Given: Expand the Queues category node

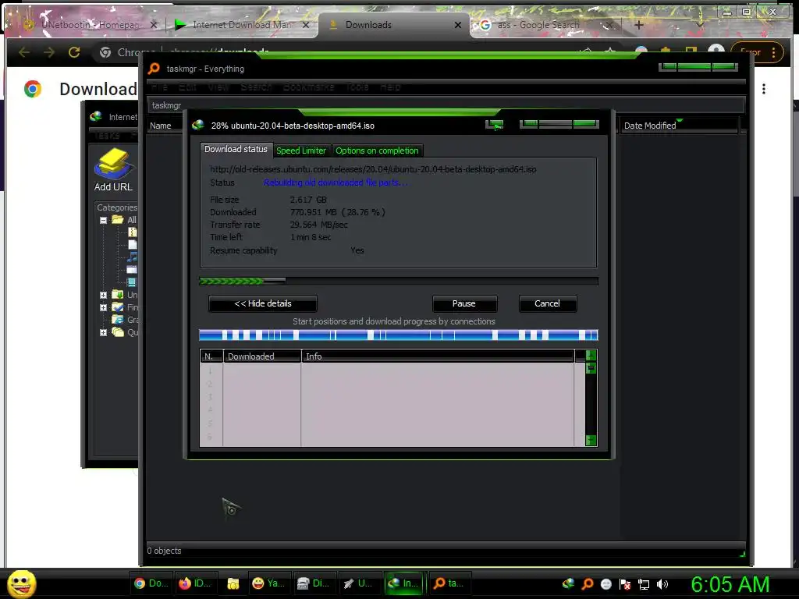Looking at the screenshot, I should 104,332.
